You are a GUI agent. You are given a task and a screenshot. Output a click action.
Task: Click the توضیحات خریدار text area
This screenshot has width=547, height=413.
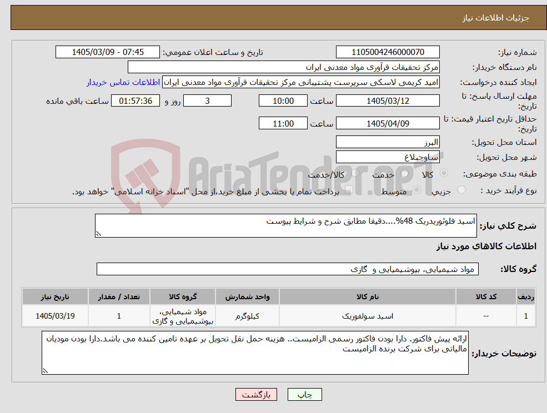(255, 352)
